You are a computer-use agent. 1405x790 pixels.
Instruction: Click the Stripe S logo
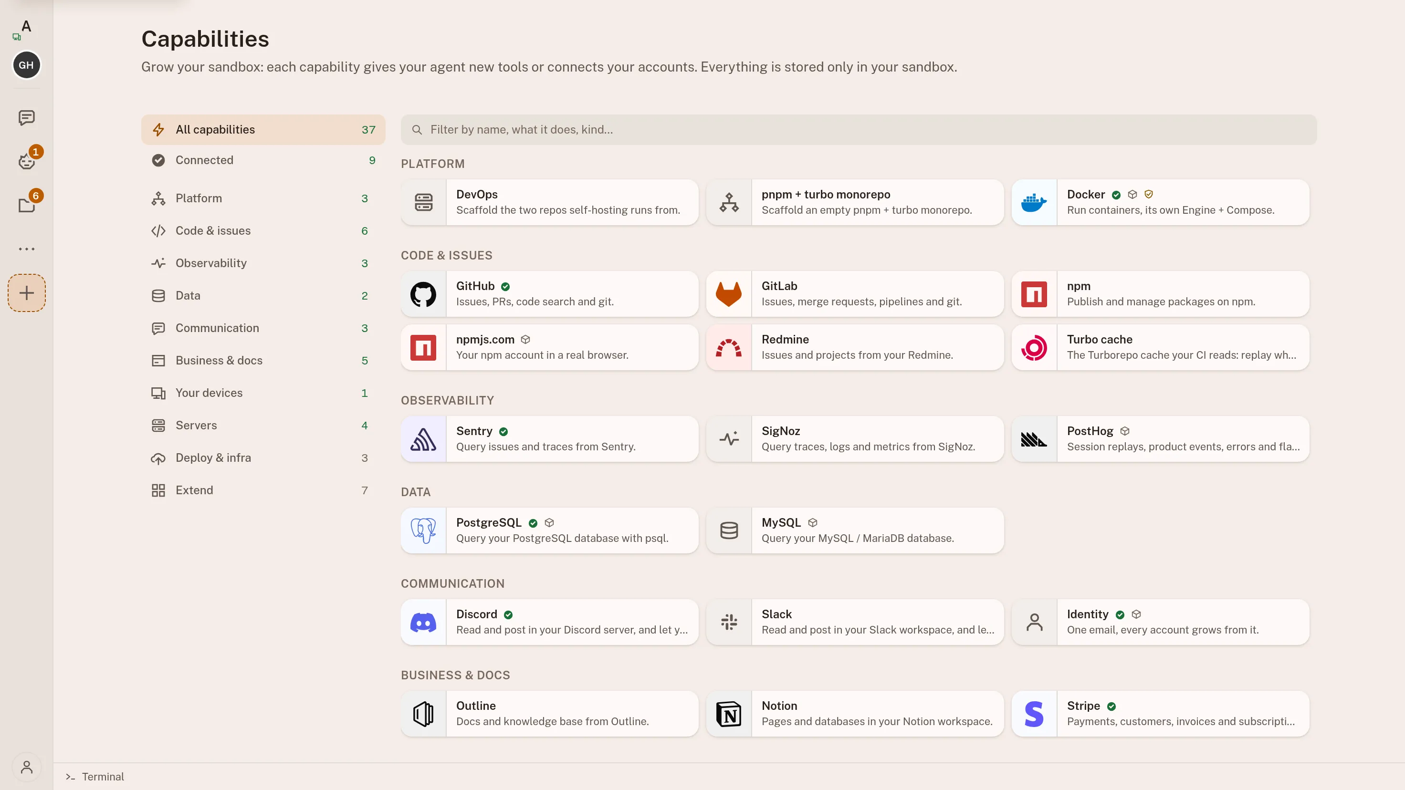coord(1034,714)
